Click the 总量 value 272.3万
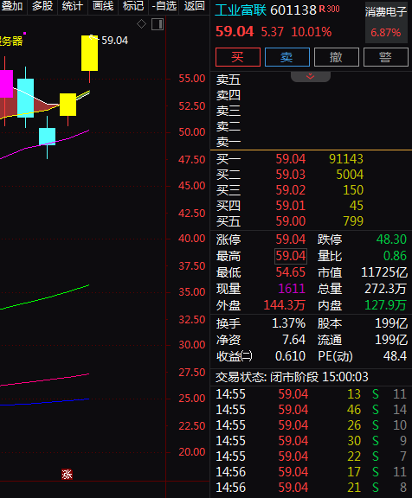The width and height of the screenshot is (412, 498). click(x=385, y=289)
